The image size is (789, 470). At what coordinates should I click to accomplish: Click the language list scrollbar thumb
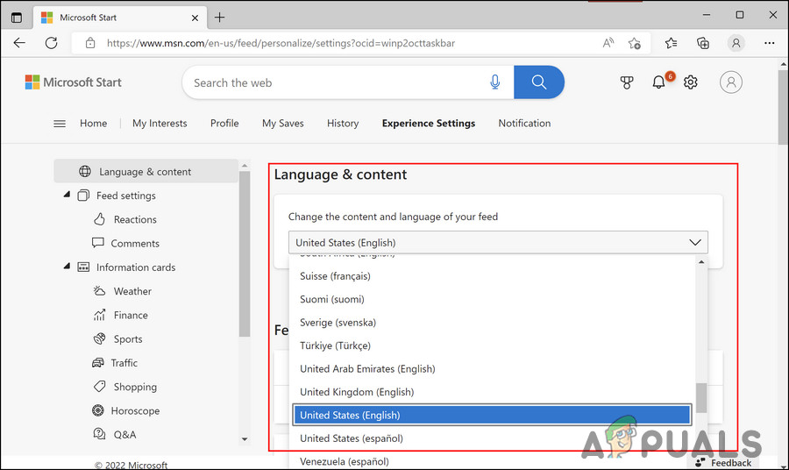701,398
